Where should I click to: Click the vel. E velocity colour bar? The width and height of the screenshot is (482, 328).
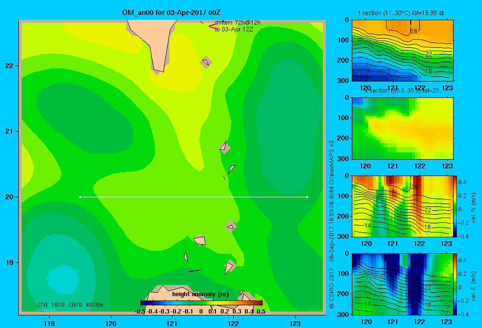[455, 284]
